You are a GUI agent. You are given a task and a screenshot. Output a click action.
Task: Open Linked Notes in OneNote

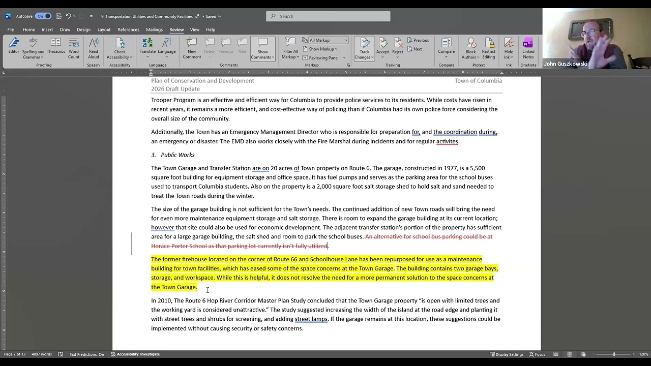tap(528, 49)
